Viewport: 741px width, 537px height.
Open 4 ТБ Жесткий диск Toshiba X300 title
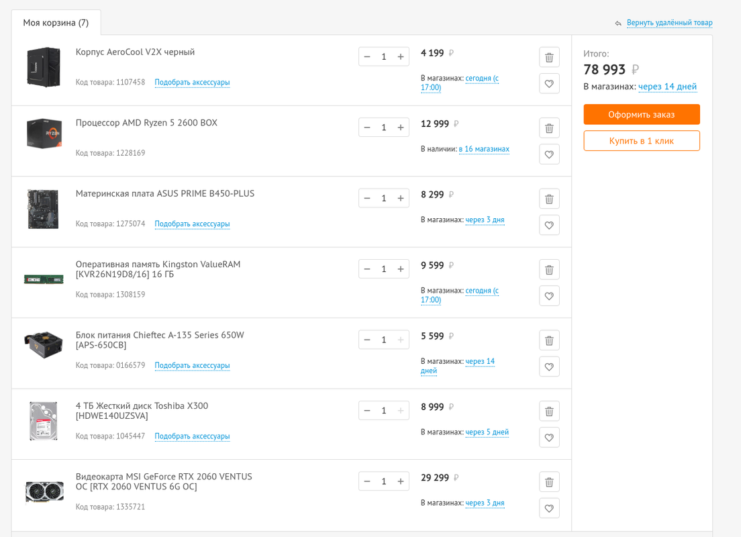(x=142, y=411)
